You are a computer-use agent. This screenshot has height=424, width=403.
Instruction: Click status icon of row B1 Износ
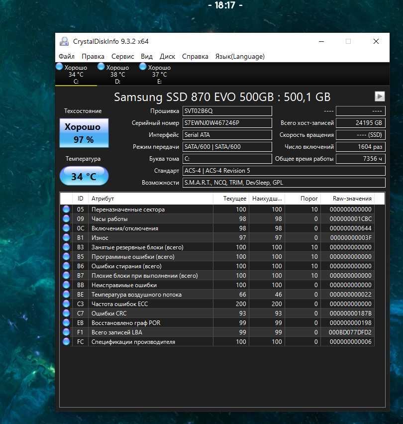[x=66, y=237]
